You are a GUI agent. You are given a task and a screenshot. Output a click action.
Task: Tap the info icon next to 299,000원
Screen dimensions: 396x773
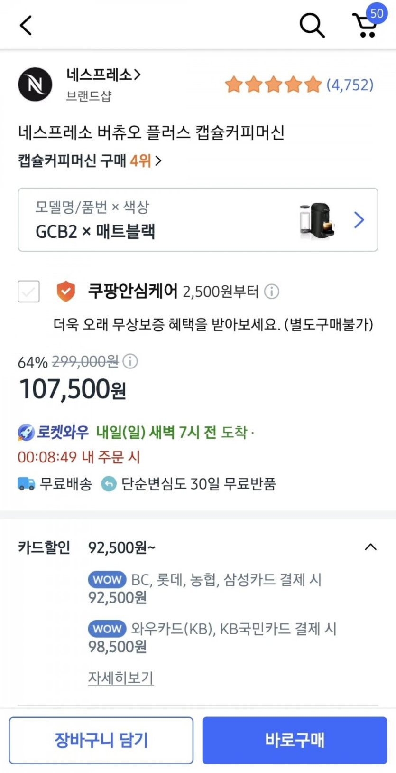coord(130,361)
